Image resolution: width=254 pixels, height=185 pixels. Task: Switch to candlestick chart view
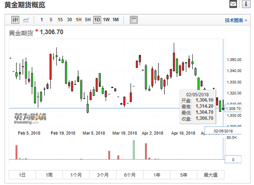click(15, 20)
